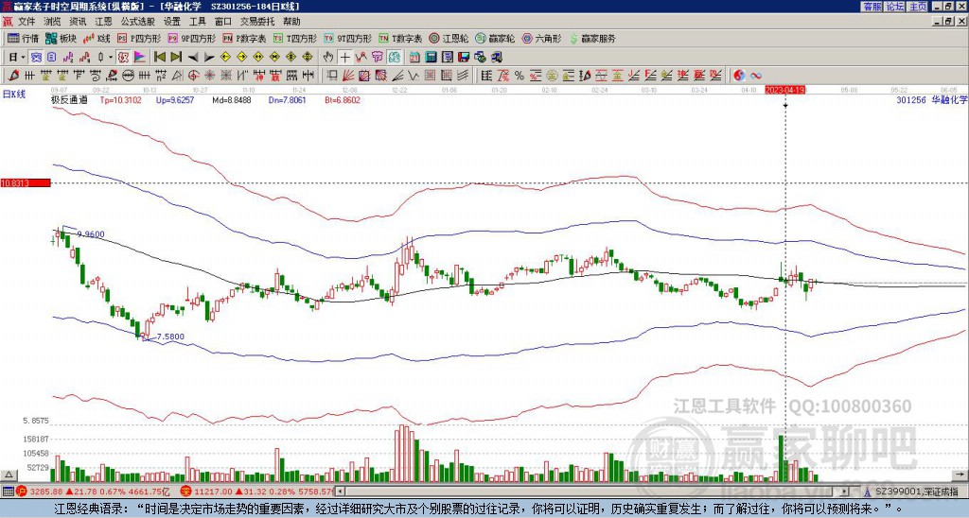This screenshot has height=518, width=969.
Task: Select the percent % tool
Action: point(520,76)
